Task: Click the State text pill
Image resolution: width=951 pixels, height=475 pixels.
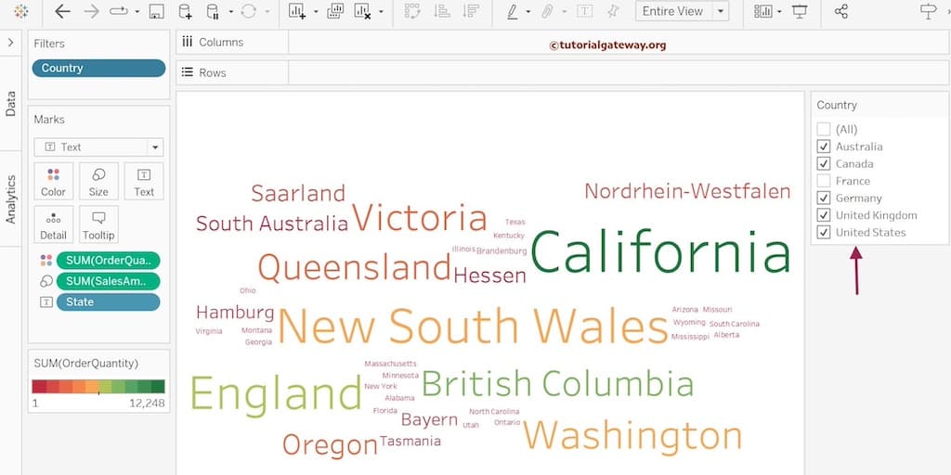Action: [108, 302]
